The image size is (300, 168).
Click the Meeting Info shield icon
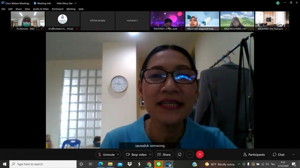click(x=35, y=3)
